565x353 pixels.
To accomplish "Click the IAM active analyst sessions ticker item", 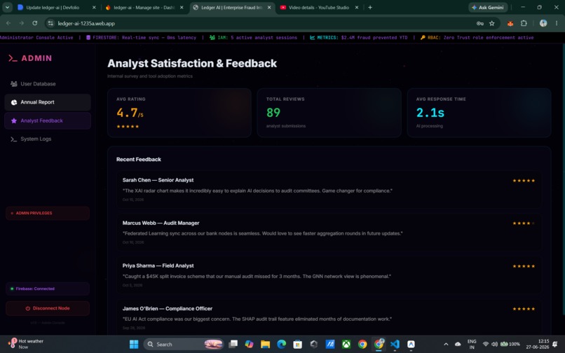I will coord(253,37).
